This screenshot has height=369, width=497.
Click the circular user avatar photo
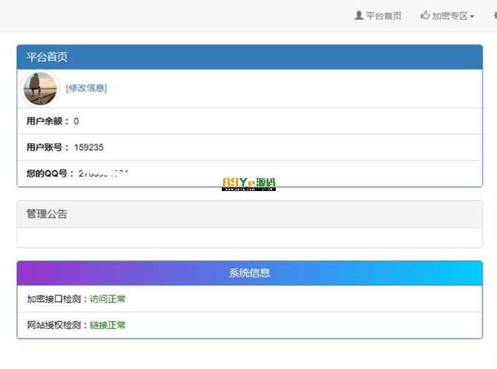tap(40, 88)
